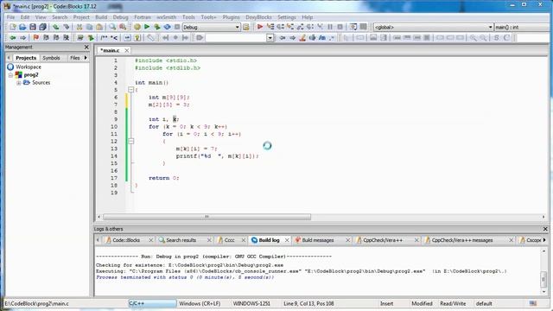The width and height of the screenshot is (553, 311).
Task: Click the editor horizontal scrollbar thumb
Action: [207, 217]
